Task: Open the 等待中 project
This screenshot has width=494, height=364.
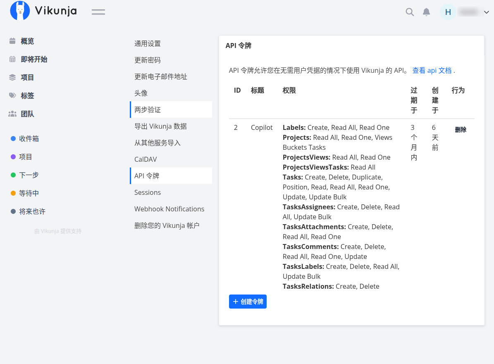Action: pyautogui.click(x=29, y=193)
